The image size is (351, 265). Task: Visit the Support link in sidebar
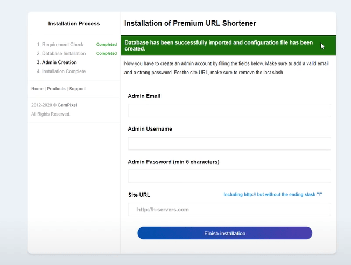pos(77,89)
